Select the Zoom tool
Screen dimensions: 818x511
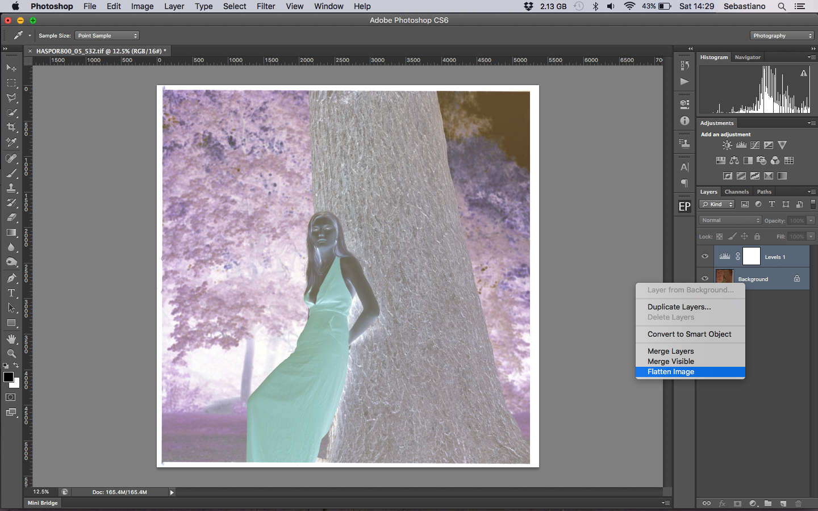tap(11, 353)
